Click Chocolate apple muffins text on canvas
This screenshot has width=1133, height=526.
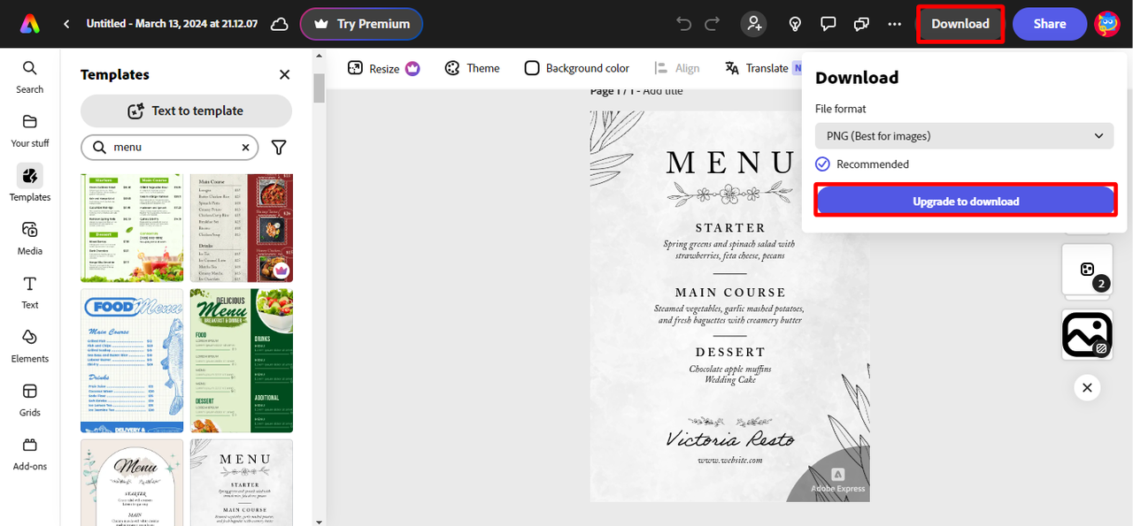click(730, 369)
